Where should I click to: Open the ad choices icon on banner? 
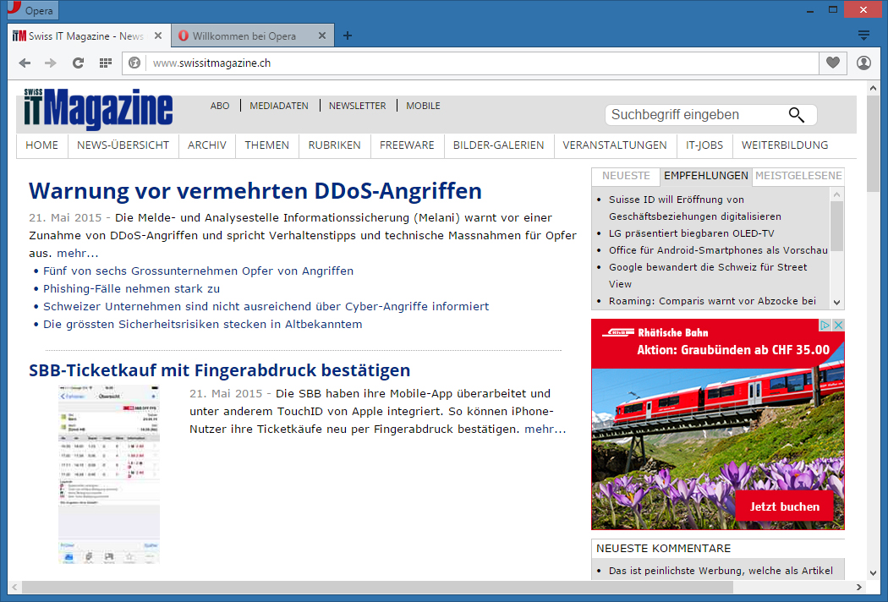click(x=825, y=325)
